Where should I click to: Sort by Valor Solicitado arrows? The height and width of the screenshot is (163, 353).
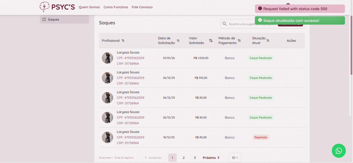pyautogui.click(x=211, y=41)
